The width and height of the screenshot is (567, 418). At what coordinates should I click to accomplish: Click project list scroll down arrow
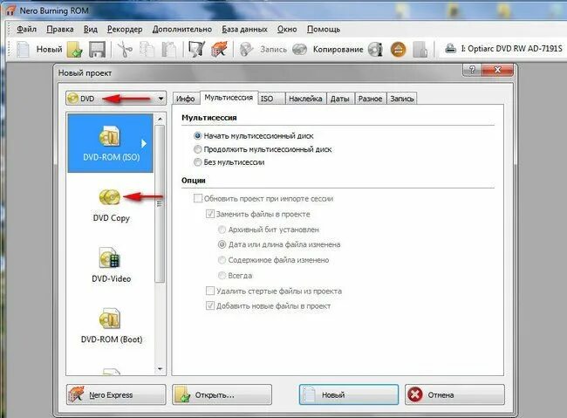pyautogui.click(x=160, y=369)
